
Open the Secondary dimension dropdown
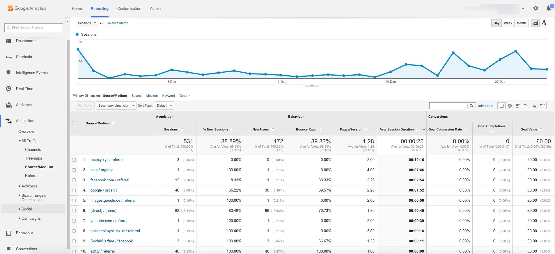coord(116,105)
